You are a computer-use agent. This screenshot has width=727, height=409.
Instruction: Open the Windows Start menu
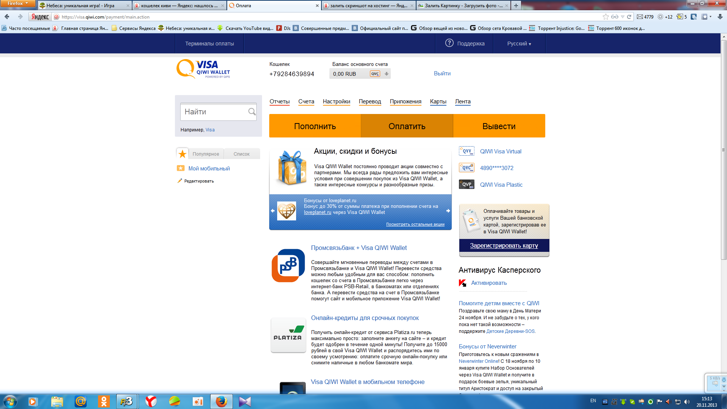10,401
